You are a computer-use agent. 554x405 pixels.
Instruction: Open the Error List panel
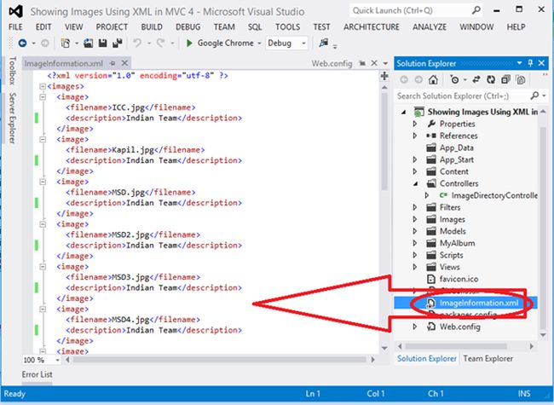[x=37, y=374]
